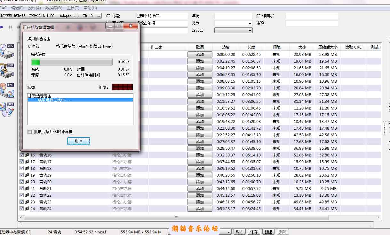Viewport: 390px width, 235px height.
Task: Uncheck the checkbox for track 16
Action: pyautogui.click(x=22, y=155)
